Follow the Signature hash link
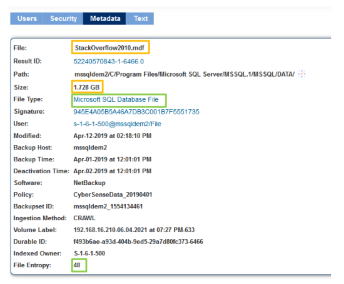Screen dimensions: 344x284 coord(136,112)
